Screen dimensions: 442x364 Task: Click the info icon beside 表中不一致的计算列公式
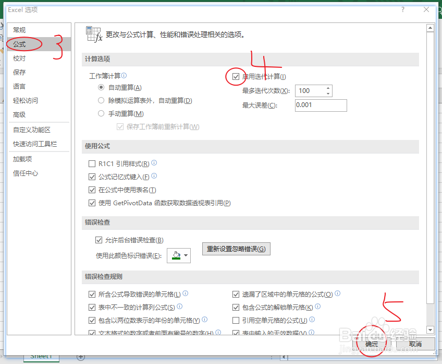pos(179,306)
